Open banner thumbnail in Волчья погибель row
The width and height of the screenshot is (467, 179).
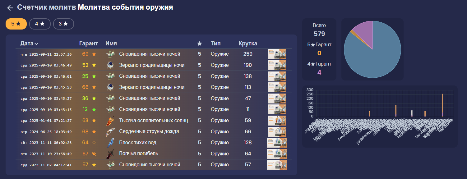(277, 154)
